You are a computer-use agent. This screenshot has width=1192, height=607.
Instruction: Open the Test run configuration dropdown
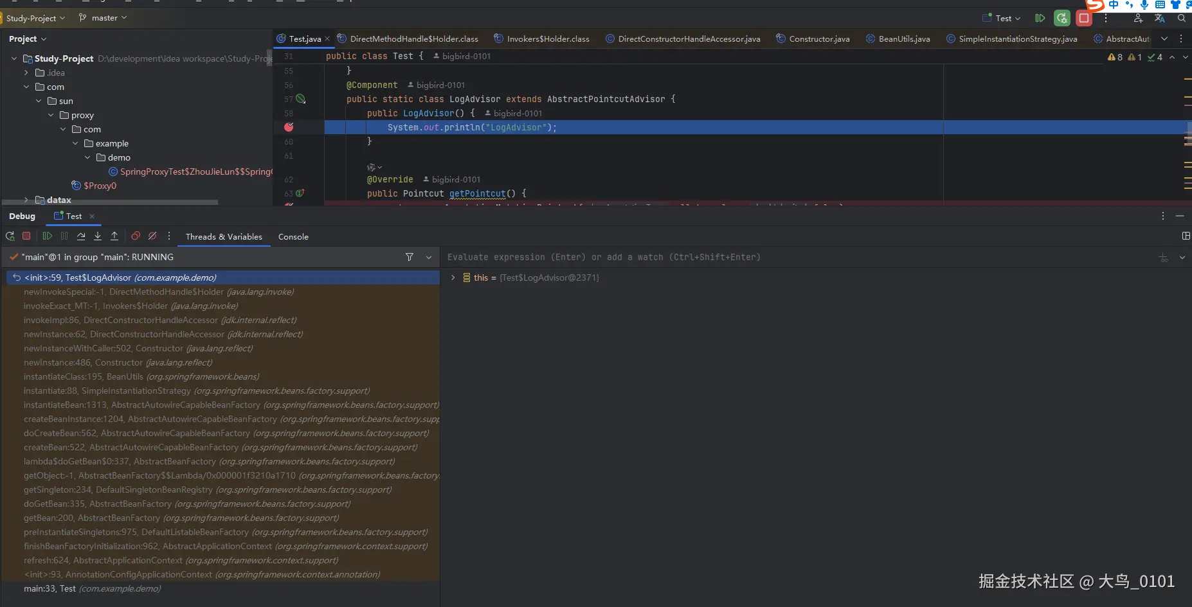(1002, 18)
